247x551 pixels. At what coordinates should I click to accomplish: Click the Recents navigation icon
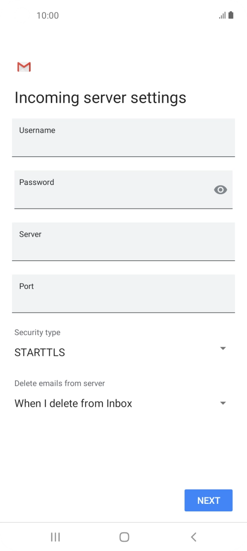coord(55,537)
